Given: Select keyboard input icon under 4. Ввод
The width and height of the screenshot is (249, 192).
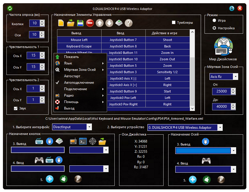Looking at the screenshot, I should tap(49, 160).
